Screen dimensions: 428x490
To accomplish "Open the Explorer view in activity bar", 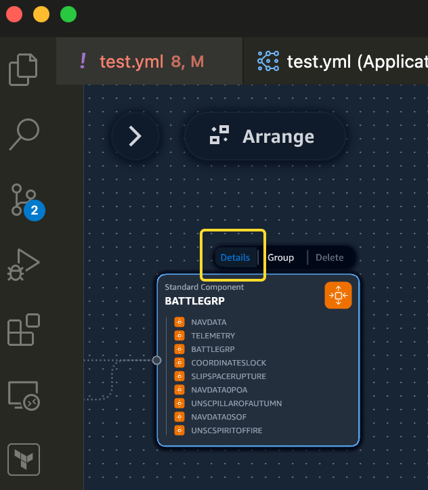I will (x=24, y=70).
